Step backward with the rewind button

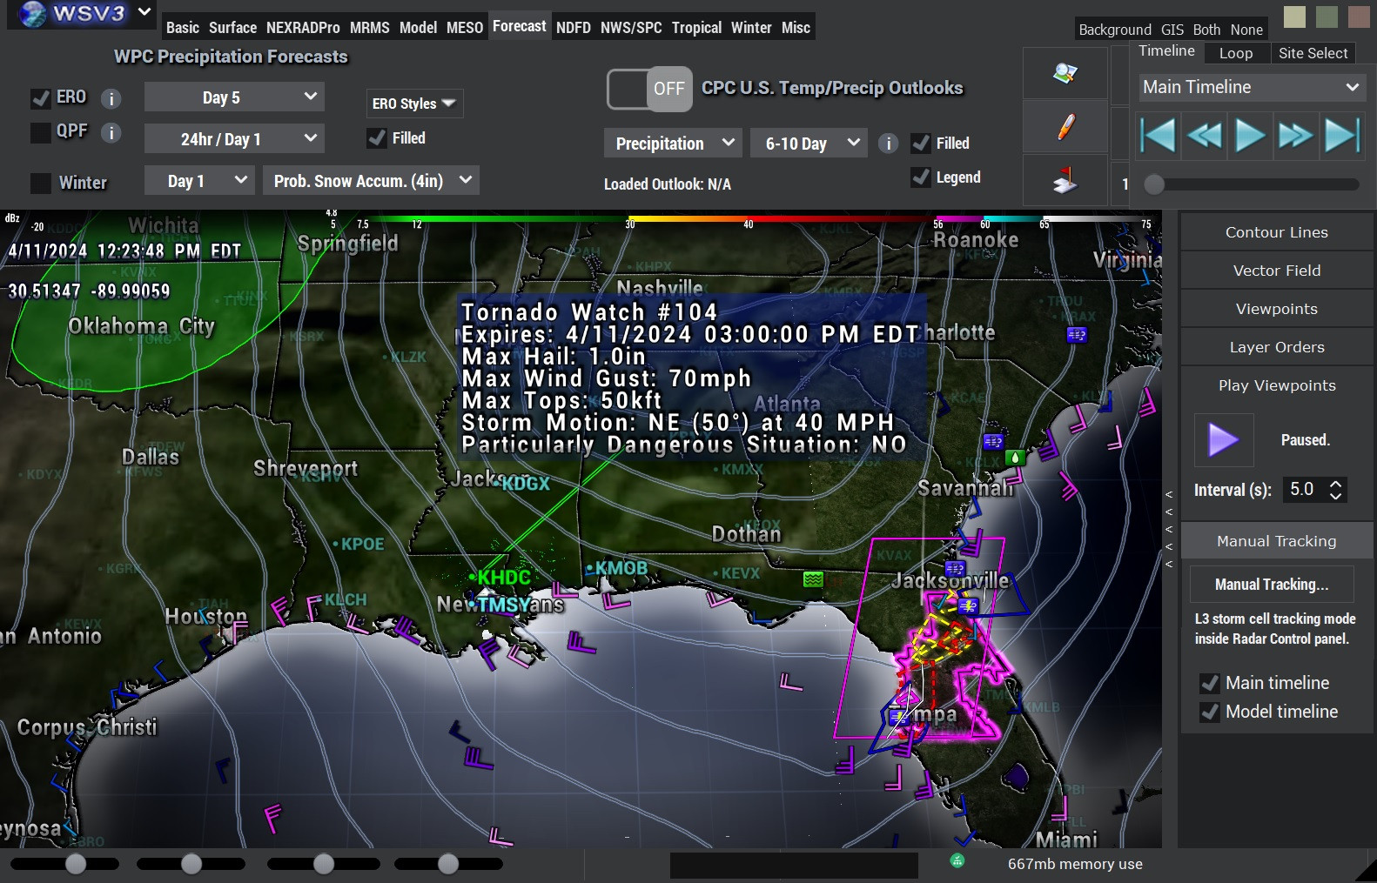tap(1204, 136)
